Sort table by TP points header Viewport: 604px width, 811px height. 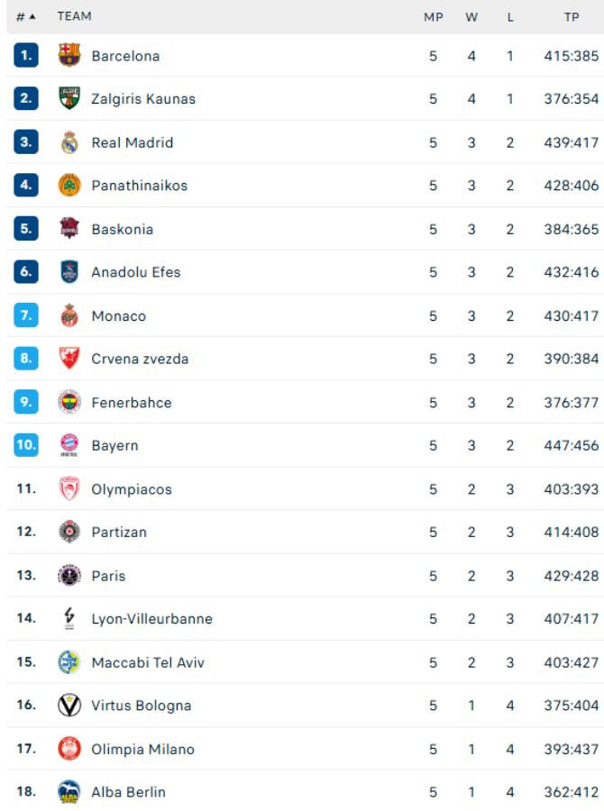coord(572,16)
